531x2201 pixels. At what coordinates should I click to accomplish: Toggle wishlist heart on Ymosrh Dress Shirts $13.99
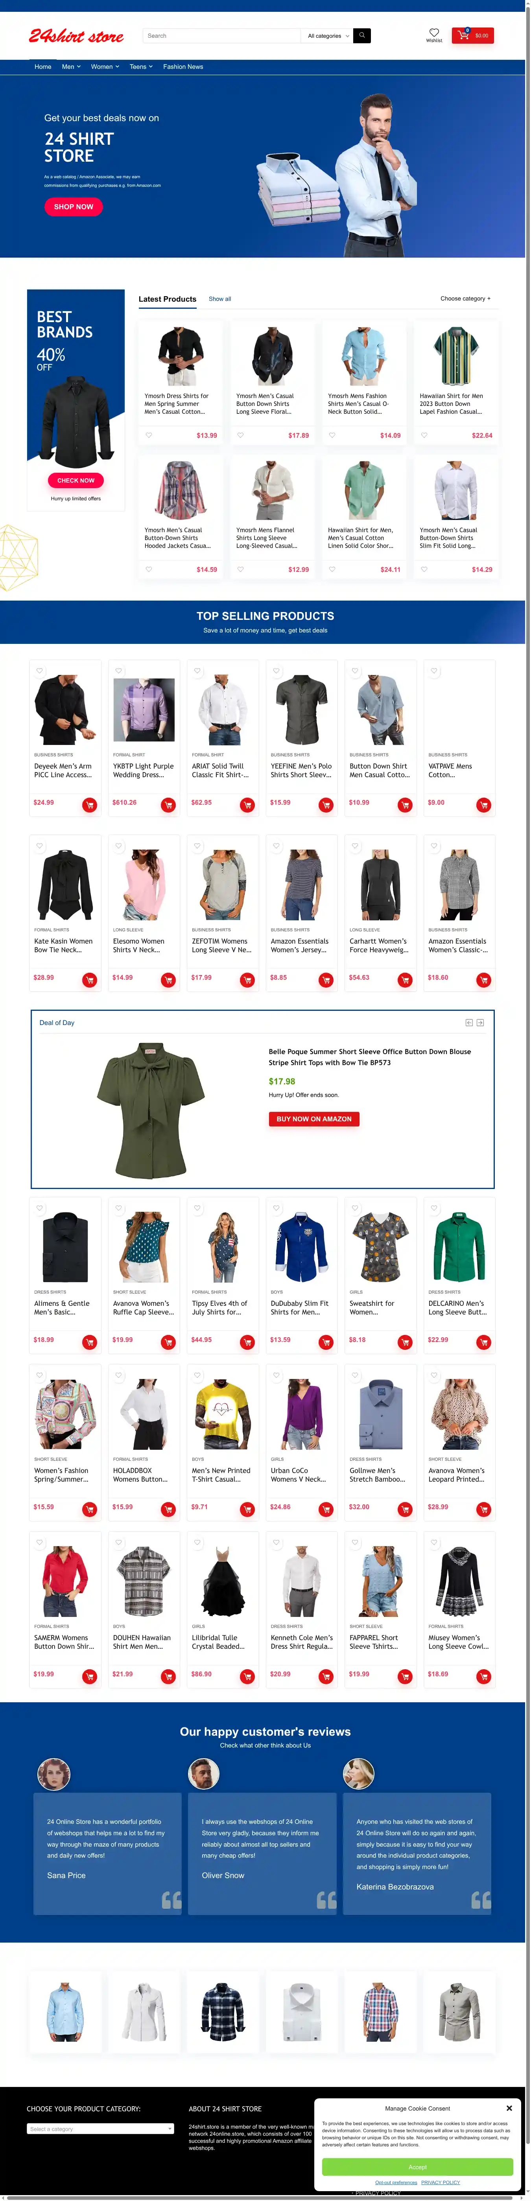point(149,435)
